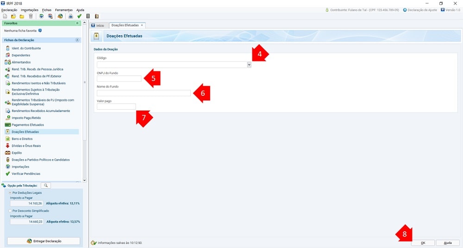Select Por Desconto Simplificado radio button
This screenshot has height=248, width=463.
click(10, 211)
